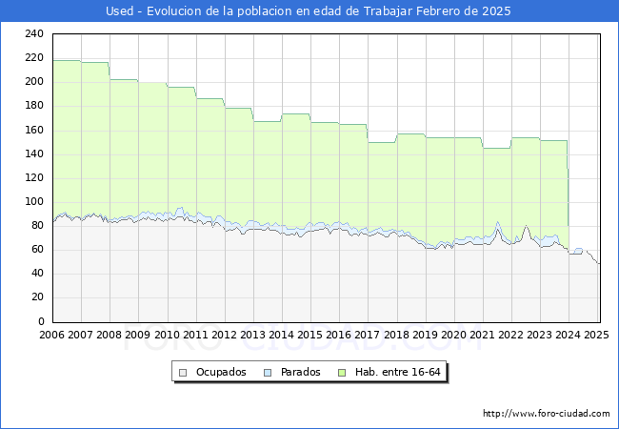Click the 20 y-axis value
This screenshot has width=619, height=429.
coord(37,297)
